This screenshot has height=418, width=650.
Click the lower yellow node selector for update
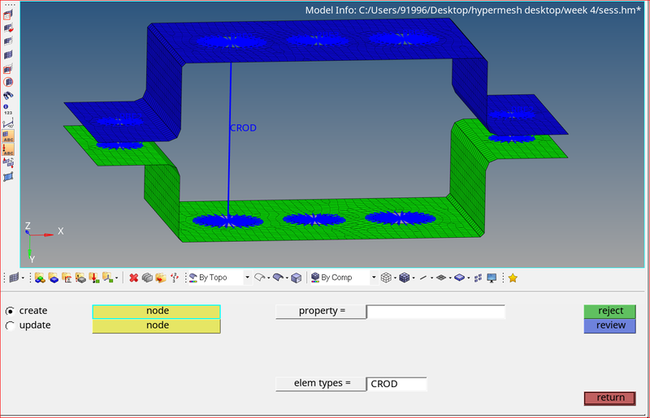click(x=156, y=326)
